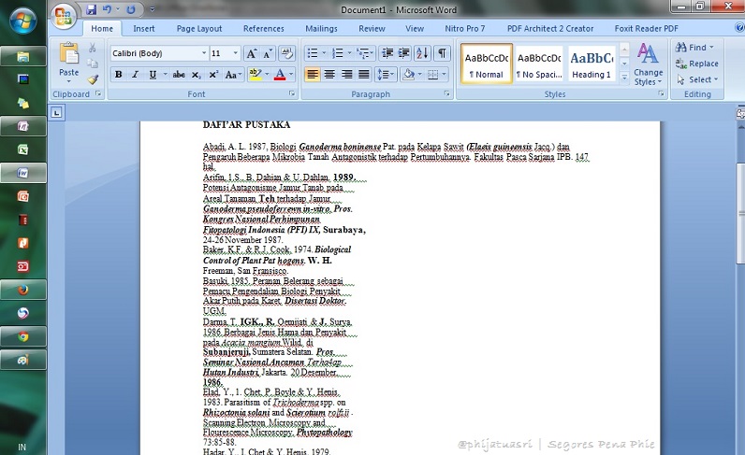Open the font name dropdown
The width and height of the screenshot is (745, 455).
(204, 53)
